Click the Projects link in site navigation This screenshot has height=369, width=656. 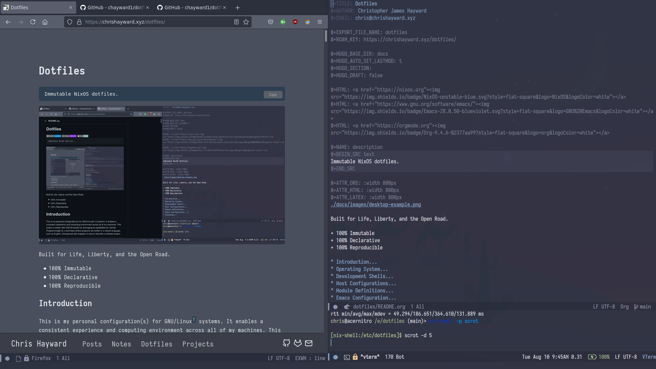[198, 344]
